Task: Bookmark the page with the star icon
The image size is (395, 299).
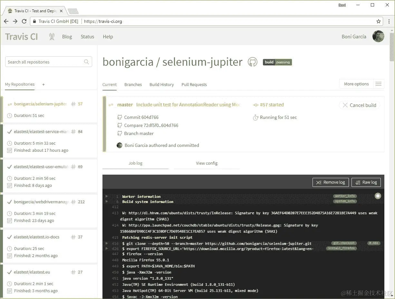Action: pos(379,21)
